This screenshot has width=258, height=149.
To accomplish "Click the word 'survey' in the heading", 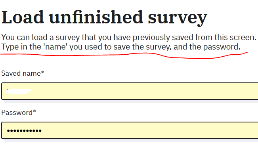I will (178, 18).
